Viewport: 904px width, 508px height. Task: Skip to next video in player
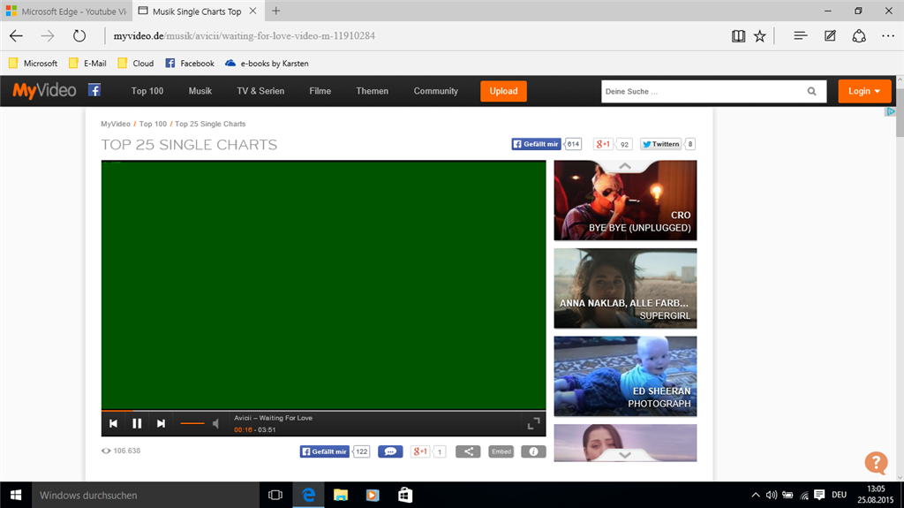[x=161, y=424]
